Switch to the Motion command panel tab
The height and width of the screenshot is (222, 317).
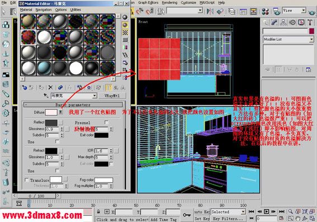tap(292, 22)
